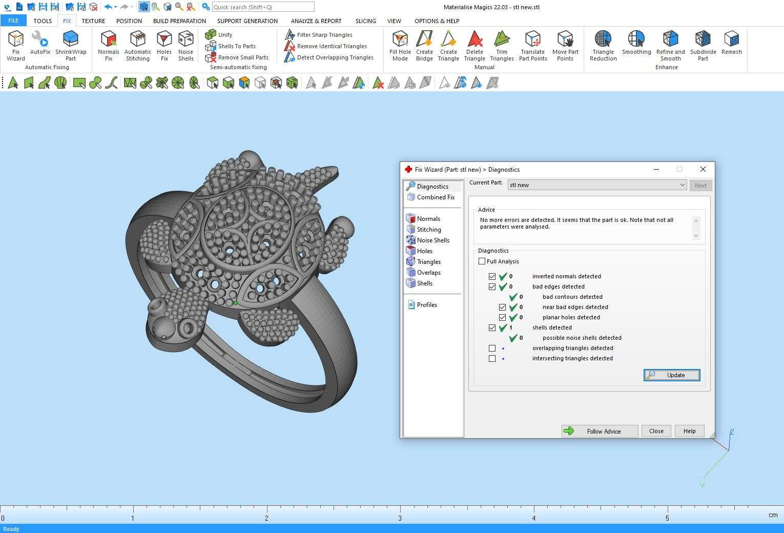Click the Update diagnostics button
This screenshot has width=784, height=533.
pyautogui.click(x=671, y=375)
